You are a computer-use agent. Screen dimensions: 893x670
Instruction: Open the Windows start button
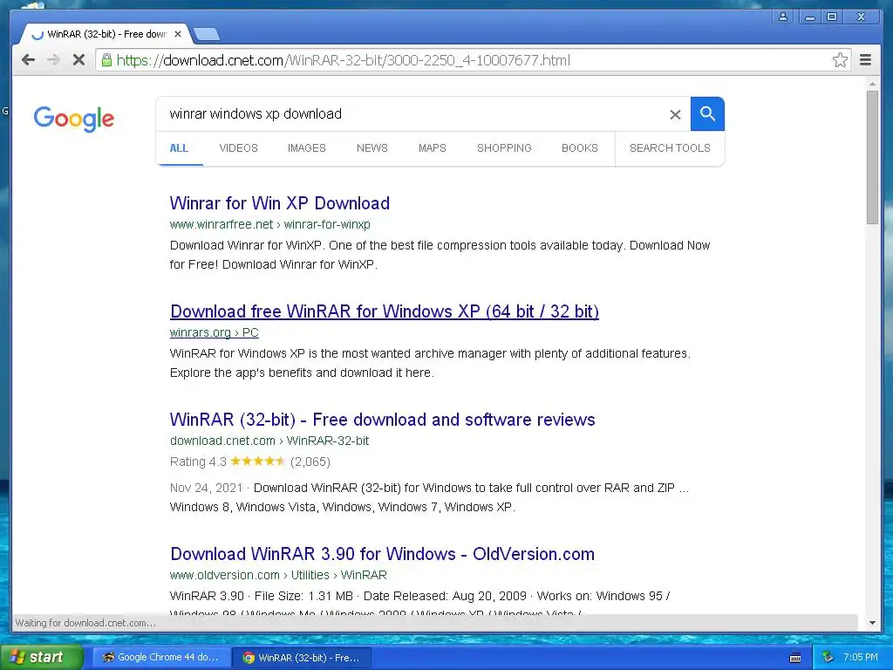(41, 657)
